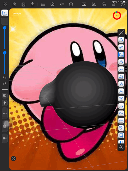Select the Stamp brush
The width and height of the screenshot is (128, 171).
point(121,135)
